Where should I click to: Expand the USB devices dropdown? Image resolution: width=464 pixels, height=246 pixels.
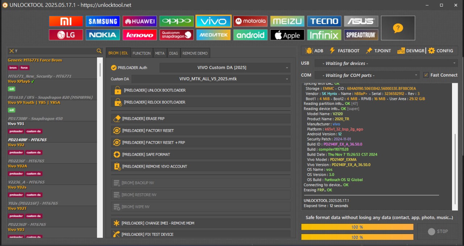click(386, 63)
